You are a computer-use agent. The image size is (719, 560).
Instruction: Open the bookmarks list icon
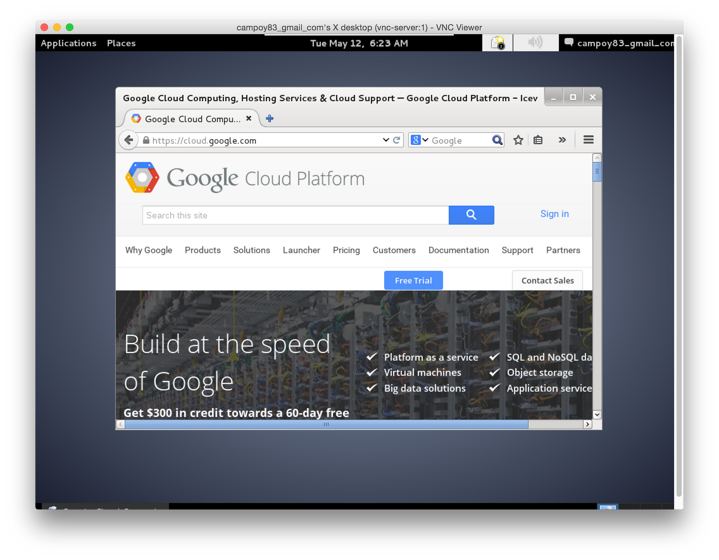pos(538,140)
